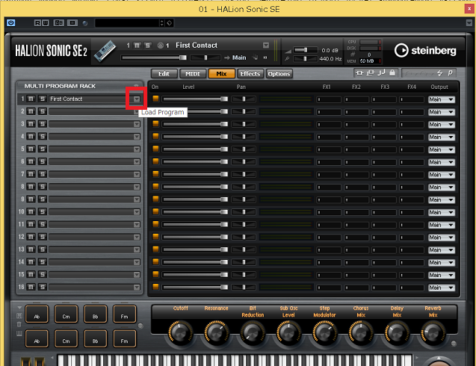Mute slot 4 in Multi Program Rack
The width and height of the screenshot is (476, 366).
click(31, 137)
